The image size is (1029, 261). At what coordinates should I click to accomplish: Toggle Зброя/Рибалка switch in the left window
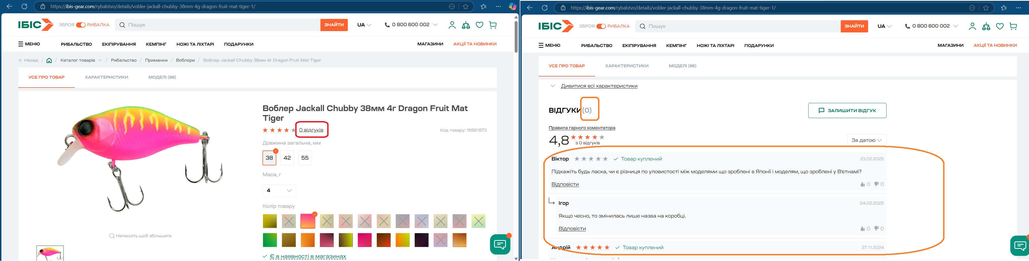click(81, 25)
